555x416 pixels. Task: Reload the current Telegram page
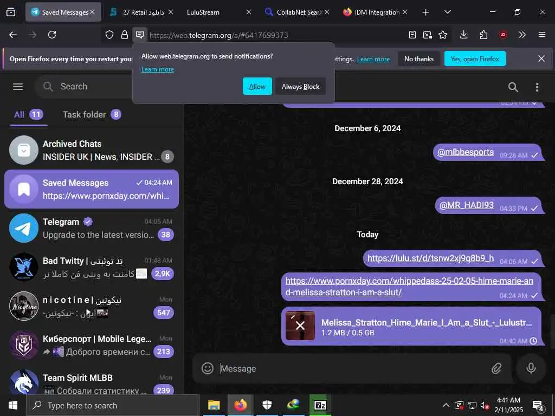tap(52, 35)
